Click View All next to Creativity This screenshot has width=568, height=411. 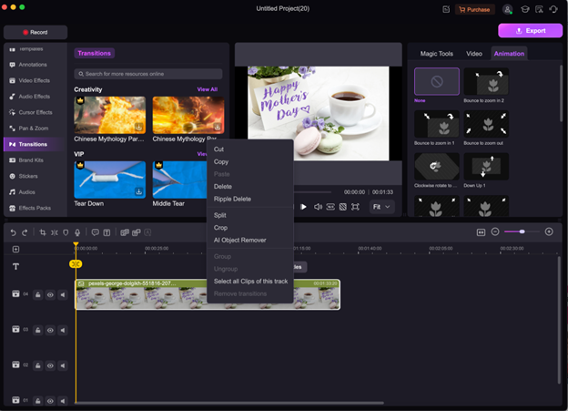[x=208, y=89]
